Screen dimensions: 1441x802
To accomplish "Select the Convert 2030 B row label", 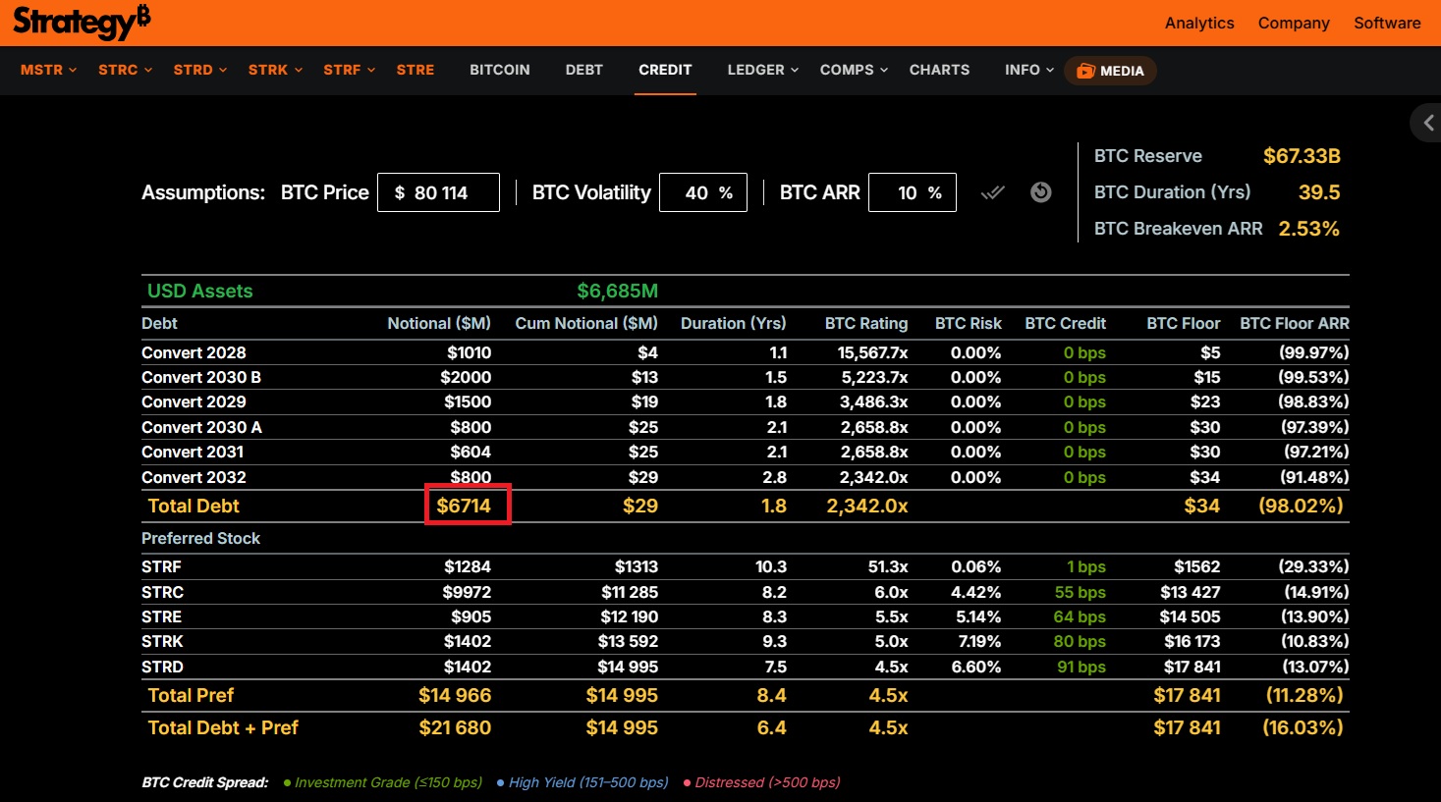I will (201, 377).
